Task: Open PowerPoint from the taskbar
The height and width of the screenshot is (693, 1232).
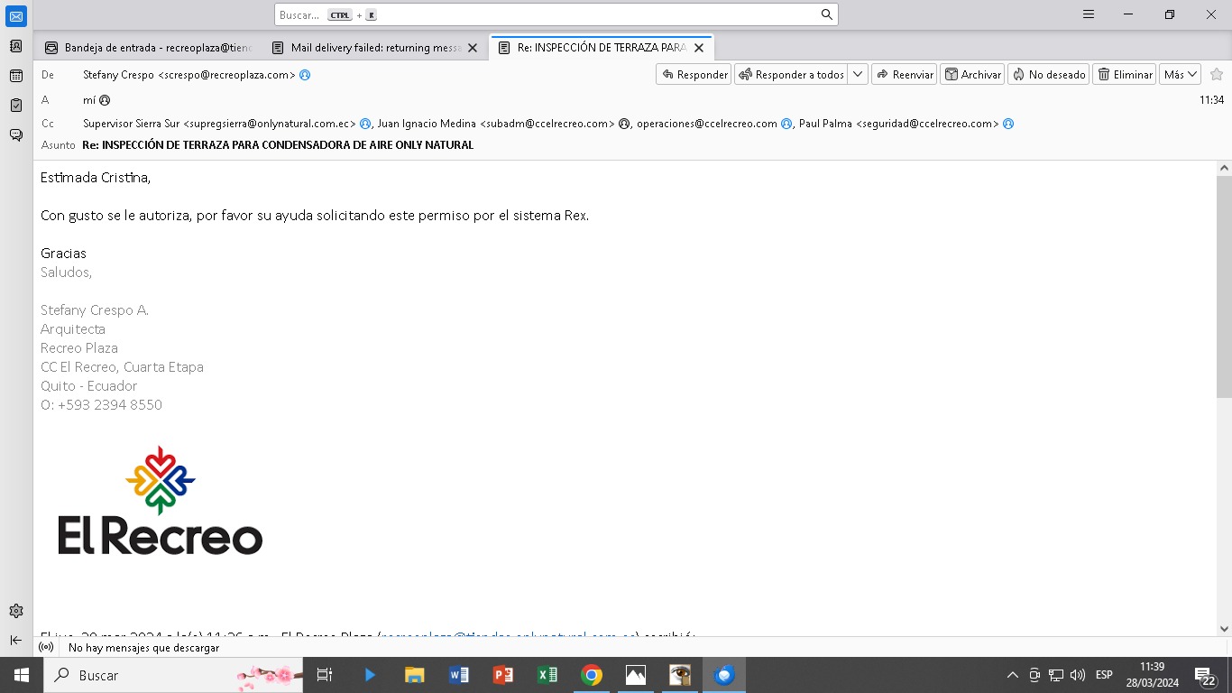Action: tap(502, 675)
